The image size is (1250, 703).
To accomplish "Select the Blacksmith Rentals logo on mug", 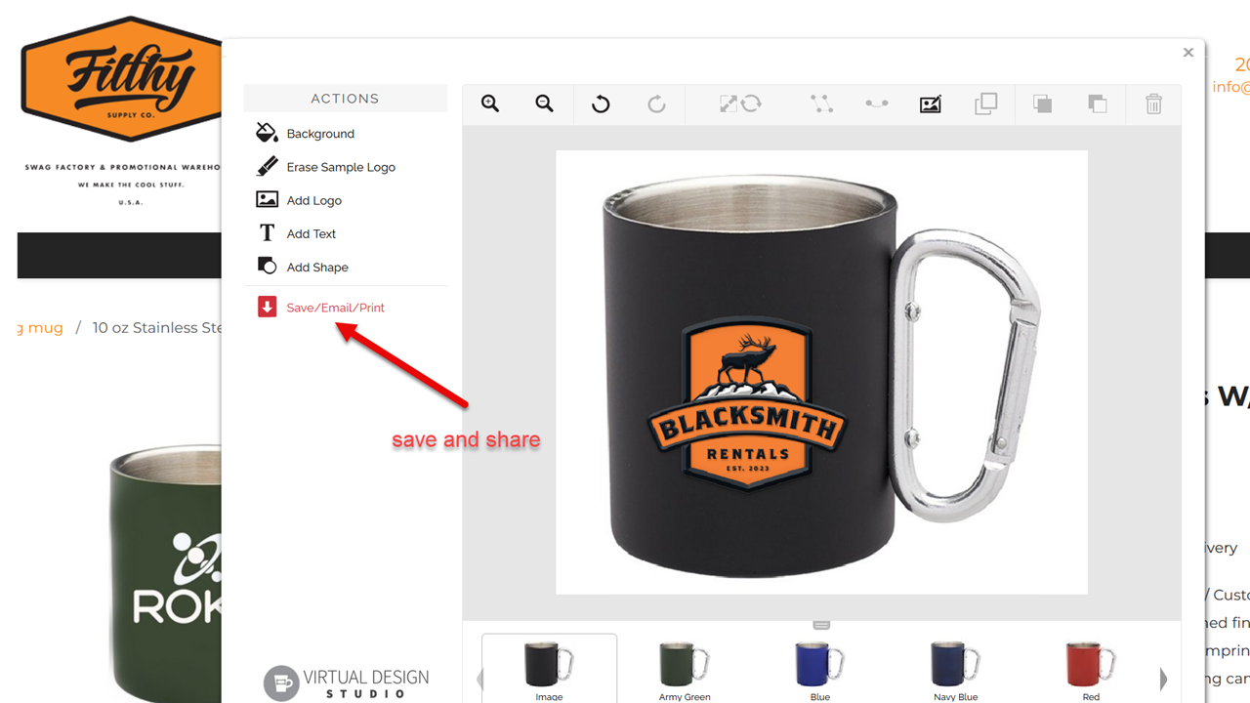I will coord(747,401).
